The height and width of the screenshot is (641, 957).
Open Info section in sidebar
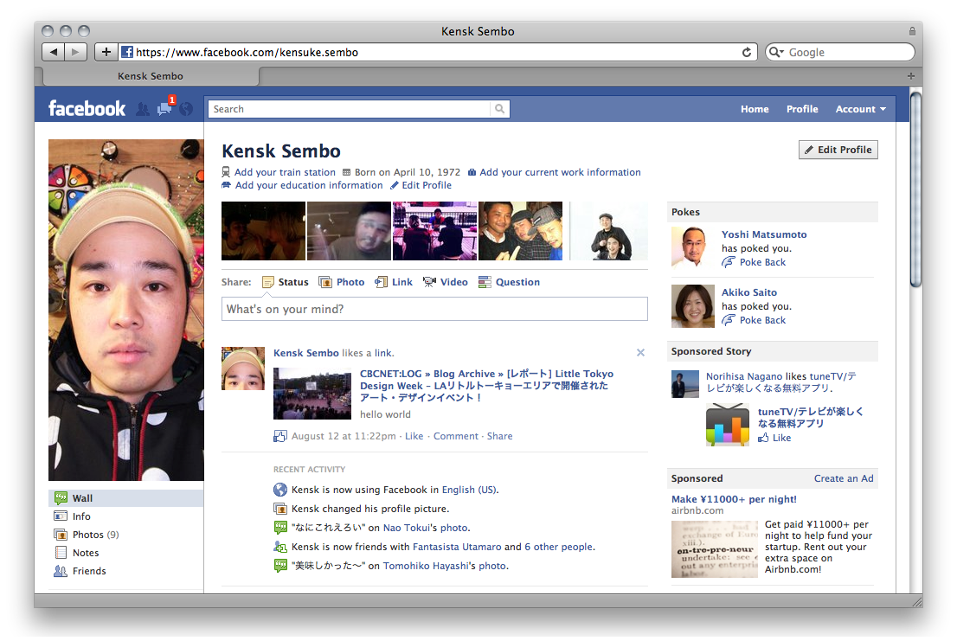click(x=125, y=516)
